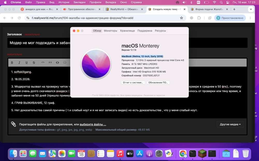Toggle strikethrough formatting in the editor toolbar
Viewport: 259px width, 161px height.
coord(34,63)
